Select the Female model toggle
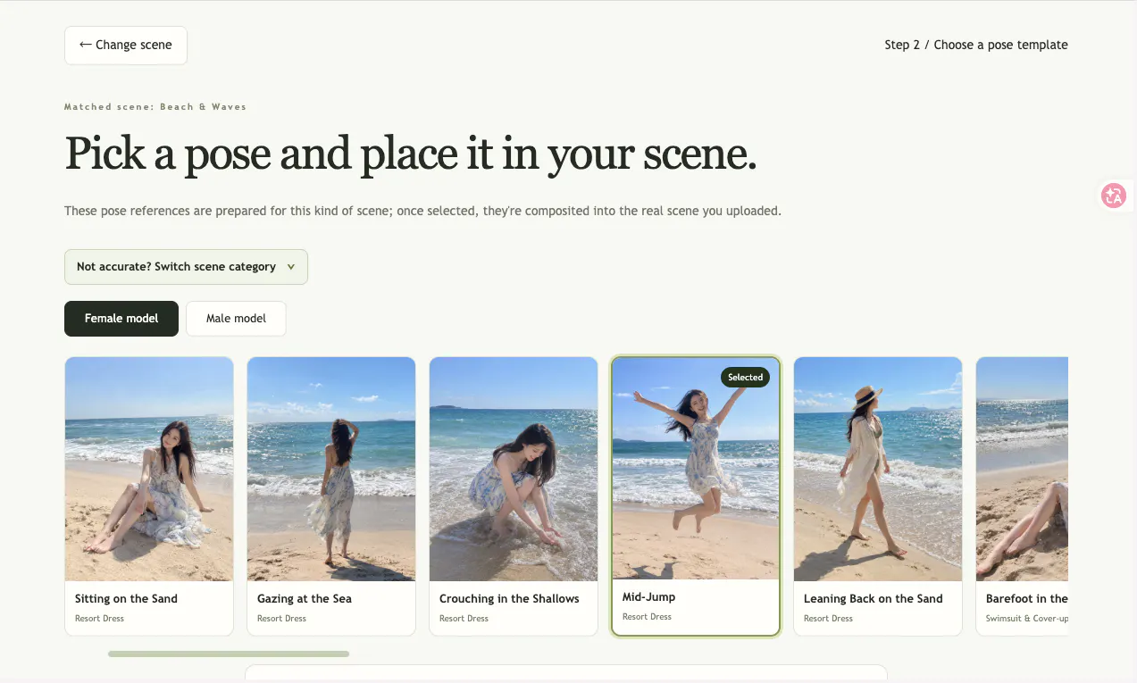Viewport: 1137px width, 683px height. [x=121, y=319]
